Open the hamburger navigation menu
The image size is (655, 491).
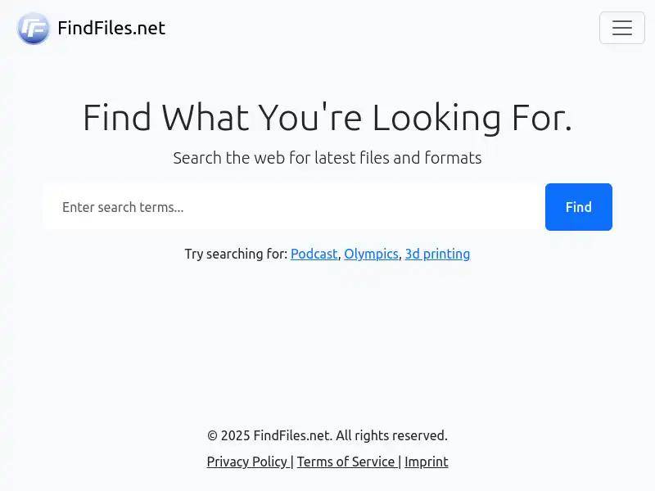pos(621,28)
